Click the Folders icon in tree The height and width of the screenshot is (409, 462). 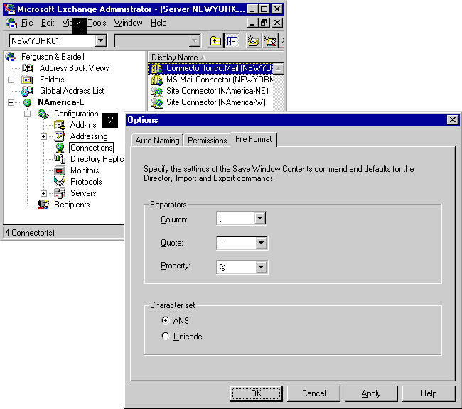click(x=28, y=80)
